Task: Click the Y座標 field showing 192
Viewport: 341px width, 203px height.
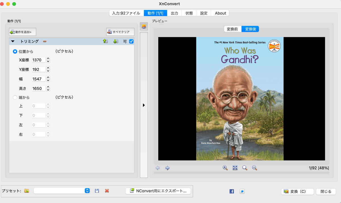Action: tap(39, 69)
